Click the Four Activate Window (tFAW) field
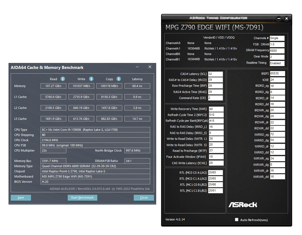This screenshot has width=302, height=235. tap(216, 157)
